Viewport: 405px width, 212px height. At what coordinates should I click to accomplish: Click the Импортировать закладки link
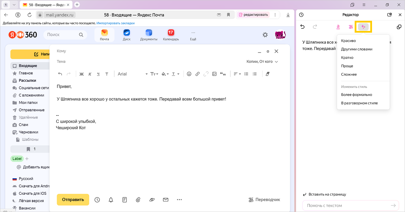pyautogui.click(x=115, y=23)
